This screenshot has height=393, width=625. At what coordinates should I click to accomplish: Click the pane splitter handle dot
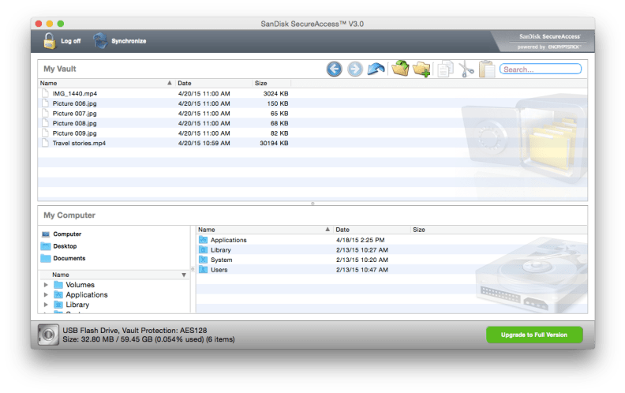(312, 204)
